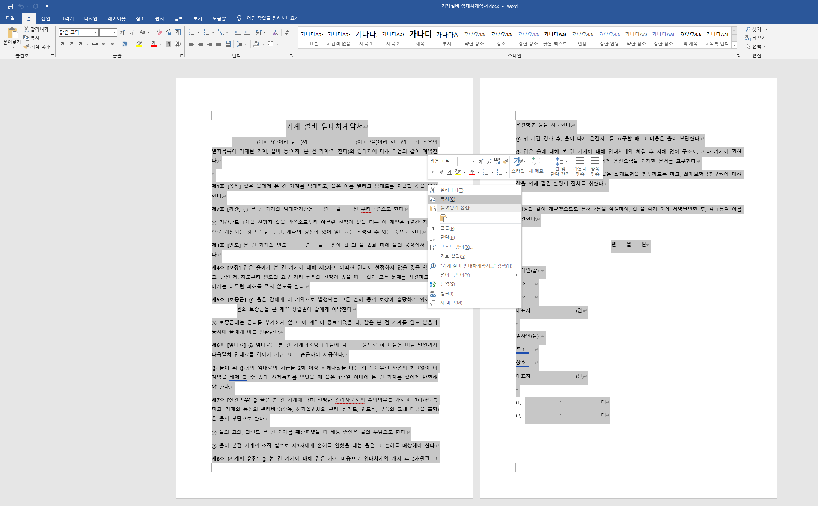
Task: Click the Sort (긓↓) icon in the paragraph group
Action: 275,32
